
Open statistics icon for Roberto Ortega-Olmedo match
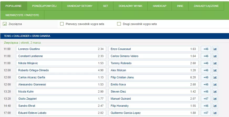click(x=215, y=70)
